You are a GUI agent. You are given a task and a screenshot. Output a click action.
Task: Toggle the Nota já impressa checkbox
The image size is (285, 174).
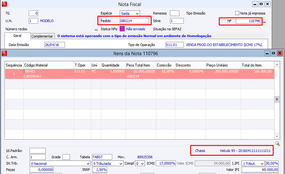point(237,13)
